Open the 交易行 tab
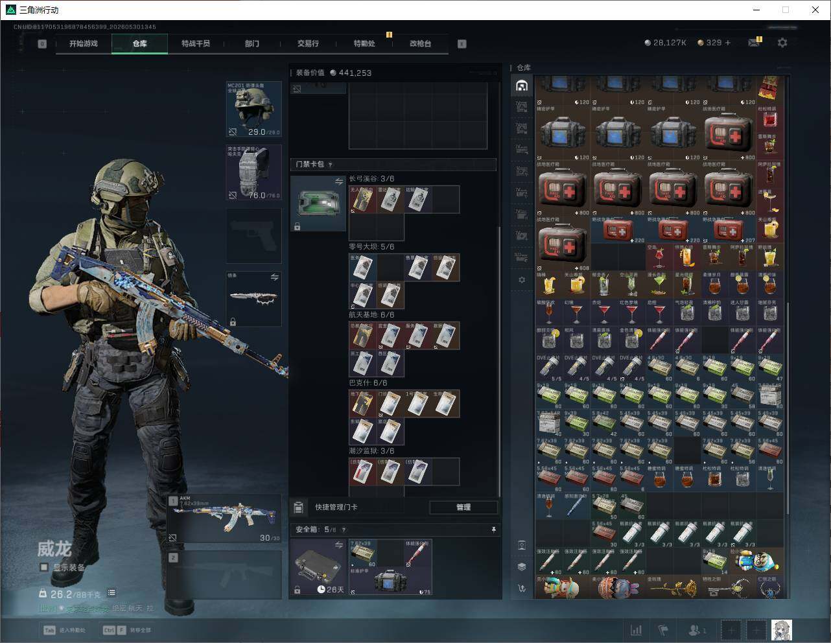This screenshot has width=831, height=643. pyautogui.click(x=308, y=43)
